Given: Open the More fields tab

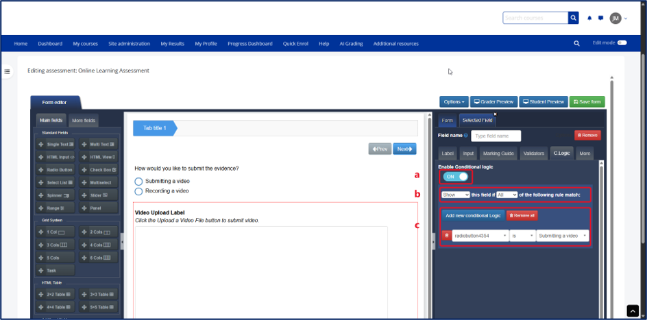Looking at the screenshot, I should (x=84, y=121).
